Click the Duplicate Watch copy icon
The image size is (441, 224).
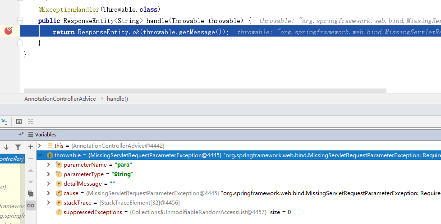pos(31,193)
